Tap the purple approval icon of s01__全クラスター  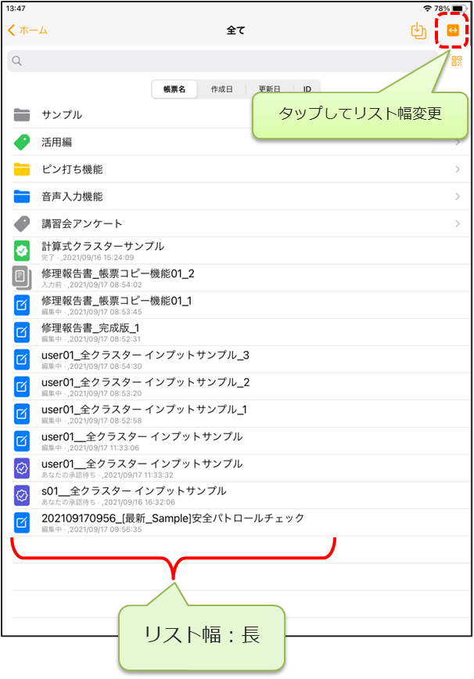(22, 496)
